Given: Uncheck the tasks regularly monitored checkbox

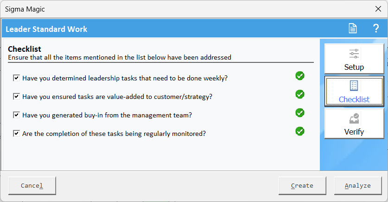Looking at the screenshot, I should tap(16, 134).
